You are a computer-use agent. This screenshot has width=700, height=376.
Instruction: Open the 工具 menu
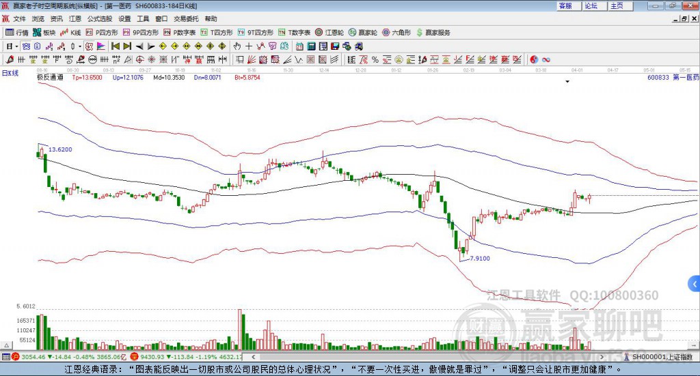pos(143,18)
